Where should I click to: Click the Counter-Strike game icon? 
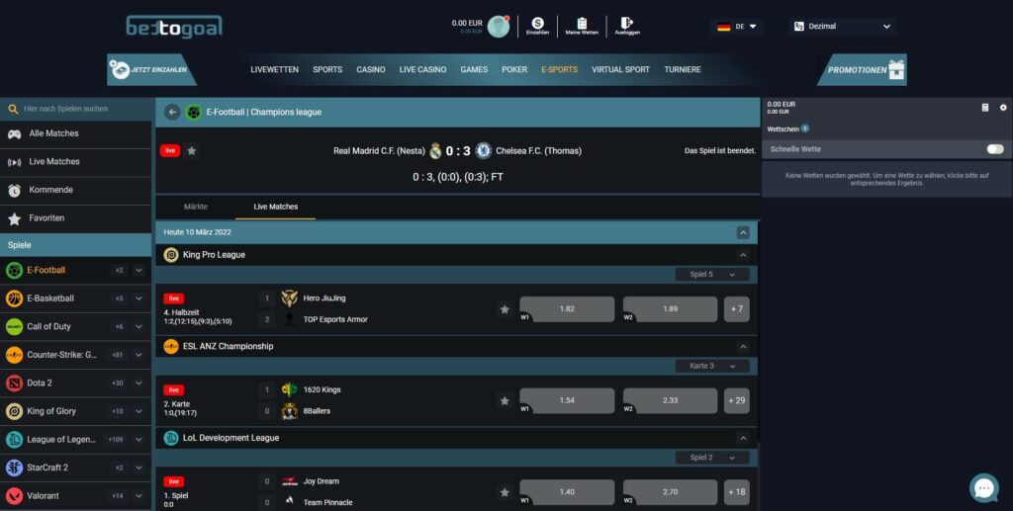14,355
